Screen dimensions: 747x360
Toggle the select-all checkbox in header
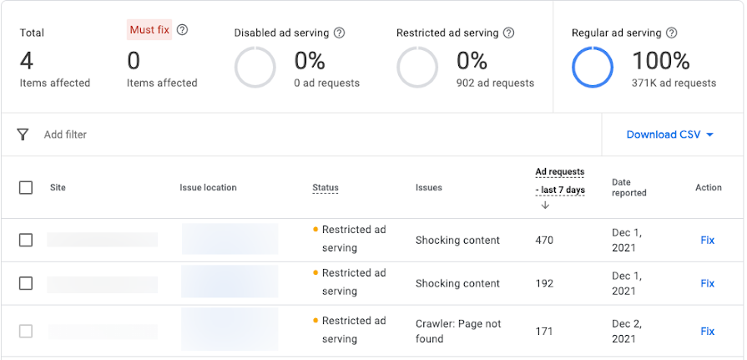(x=26, y=188)
